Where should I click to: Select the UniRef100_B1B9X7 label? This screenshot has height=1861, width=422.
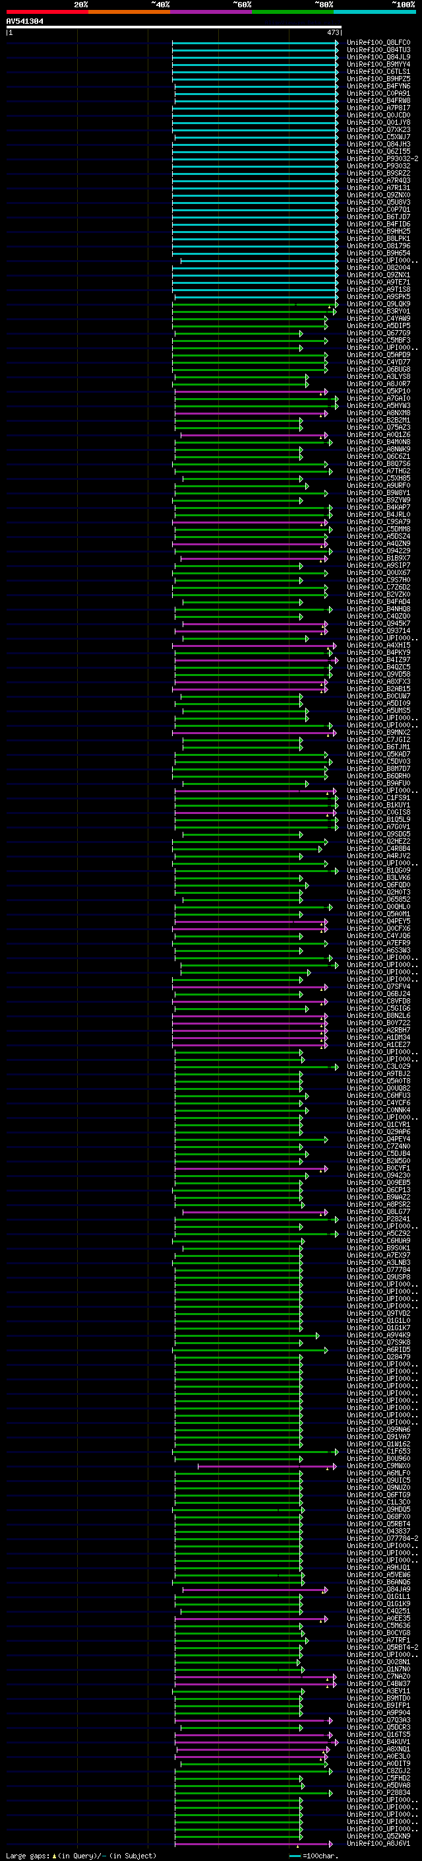coord(378,558)
